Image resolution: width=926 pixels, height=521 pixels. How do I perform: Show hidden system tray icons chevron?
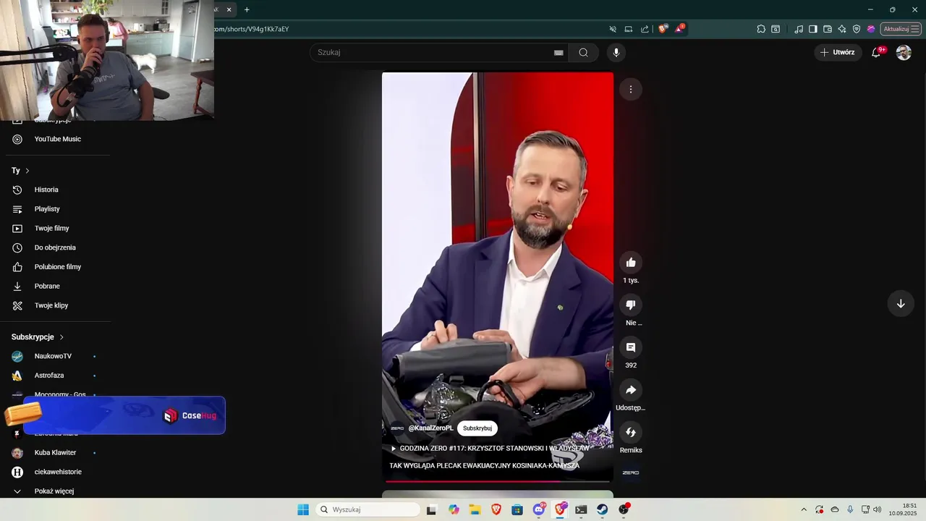(804, 509)
